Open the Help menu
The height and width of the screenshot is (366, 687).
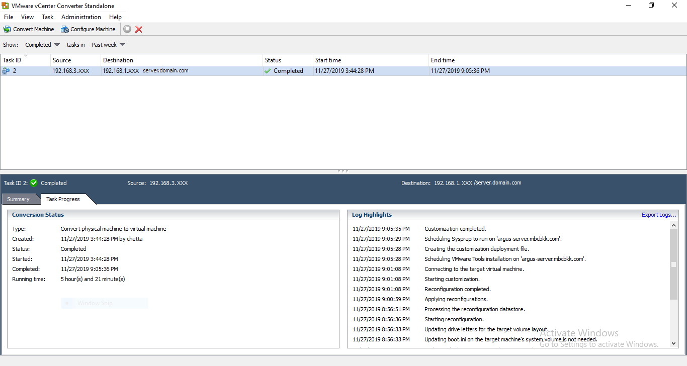tap(115, 17)
